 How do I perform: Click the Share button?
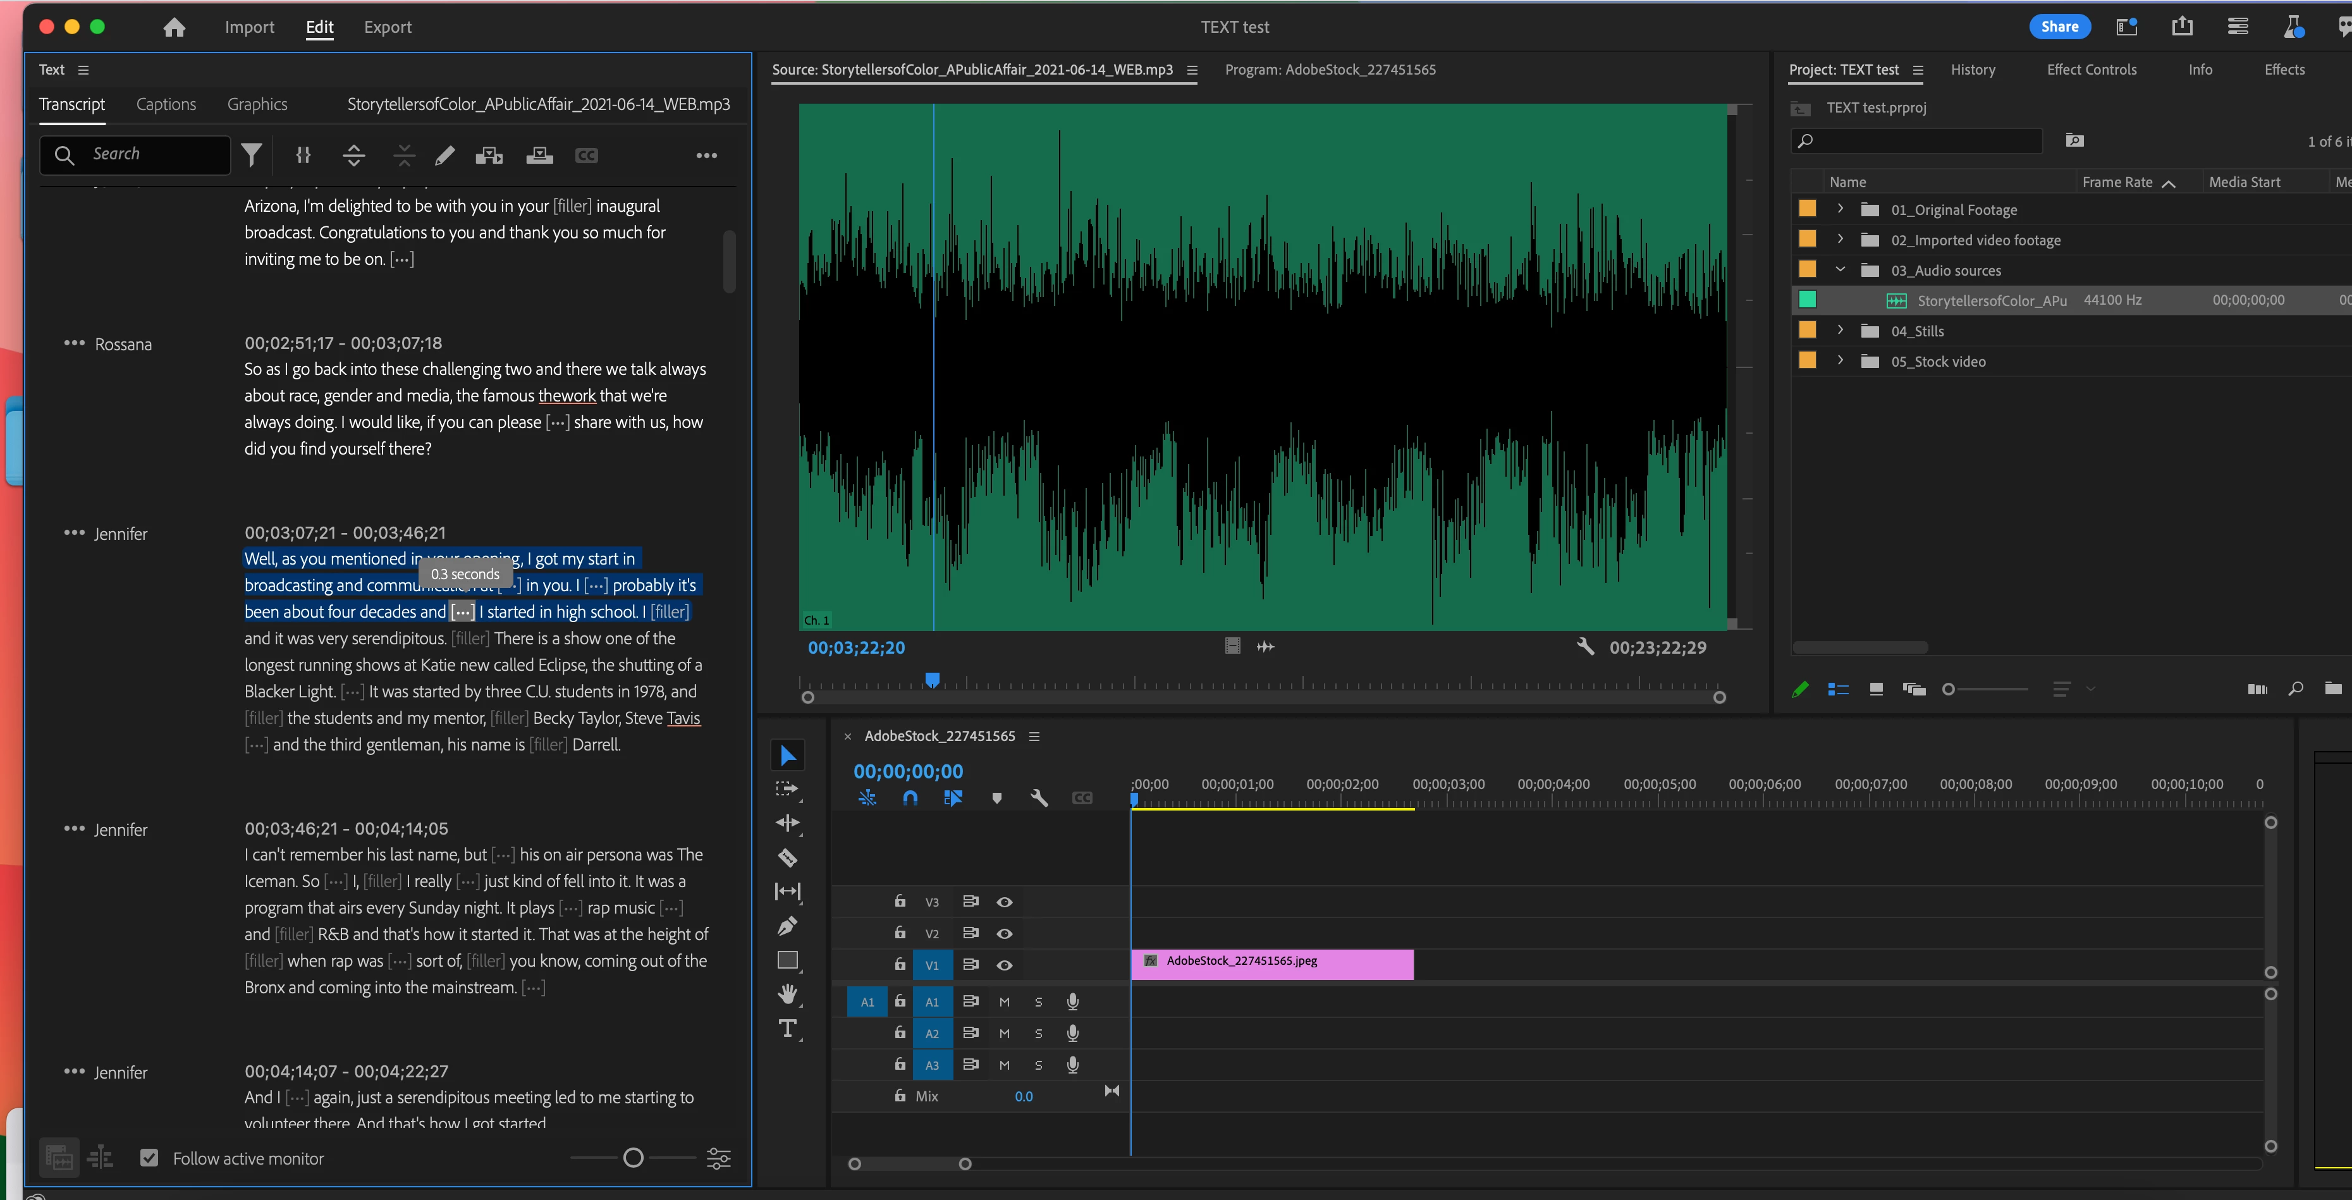tap(2059, 27)
